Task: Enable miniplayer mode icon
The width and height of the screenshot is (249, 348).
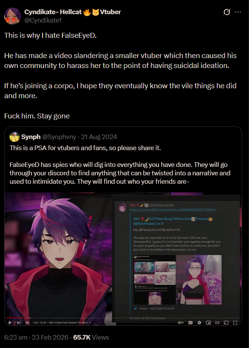Action: 208,323
